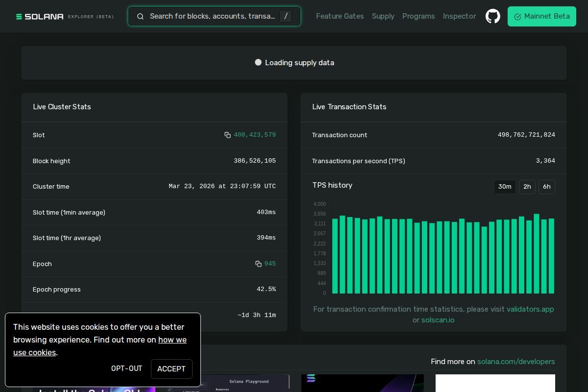Switch TPS history to 2h
The width and height of the screenshot is (588, 392).
pos(527,187)
